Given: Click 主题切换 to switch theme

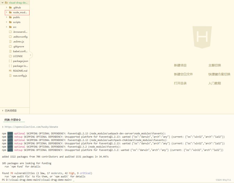Looking at the screenshot, I should pos(214,65).
